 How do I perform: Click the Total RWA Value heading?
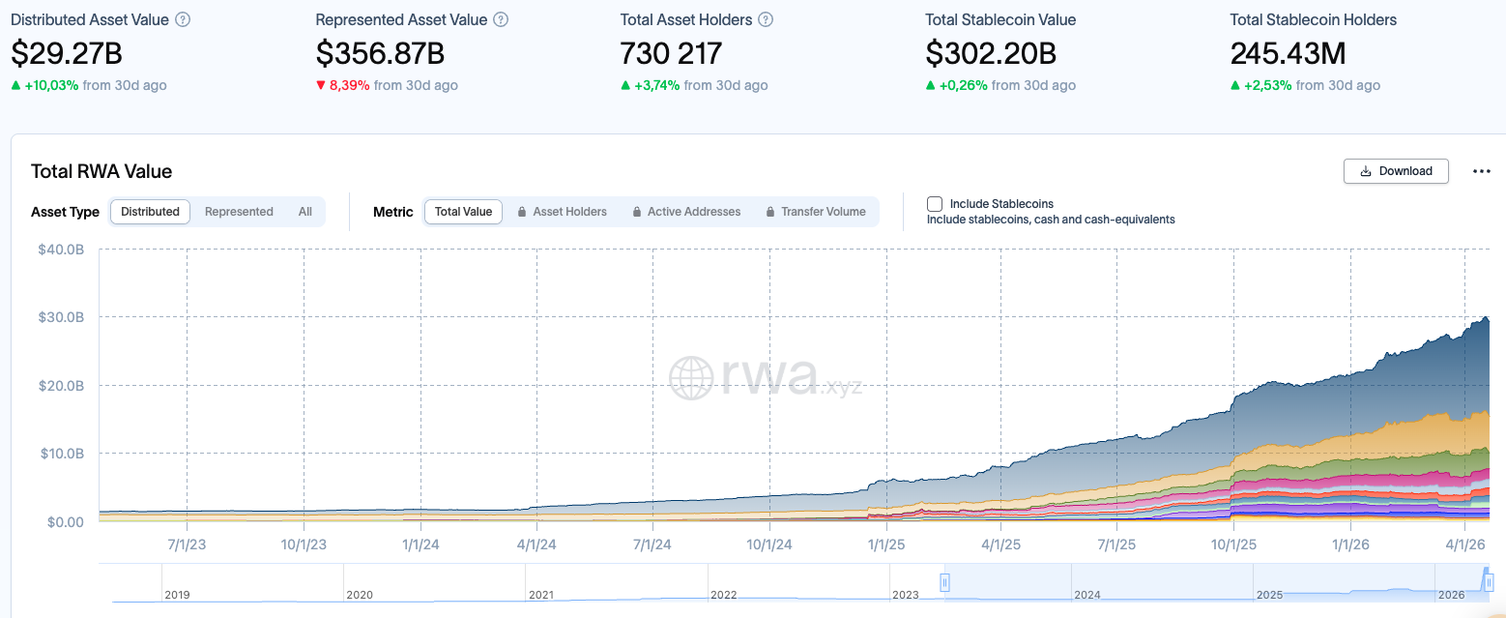[x=101, y=171]
